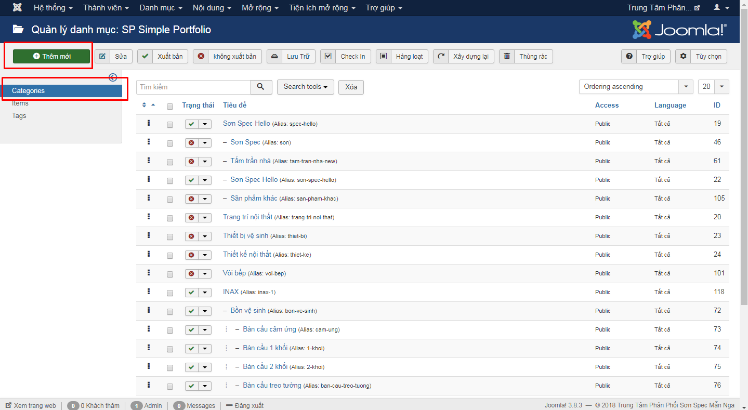Toggle status icon of Thiết bị vệ sinh

click(191, 236)
